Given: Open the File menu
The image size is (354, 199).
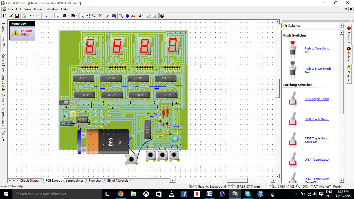Looking at the screenshot, I should [11, 9].
